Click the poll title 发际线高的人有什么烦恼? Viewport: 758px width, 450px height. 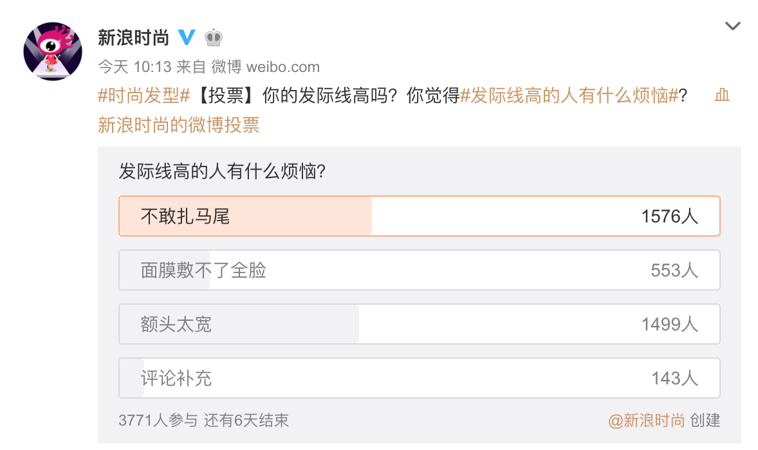(222, 172)
